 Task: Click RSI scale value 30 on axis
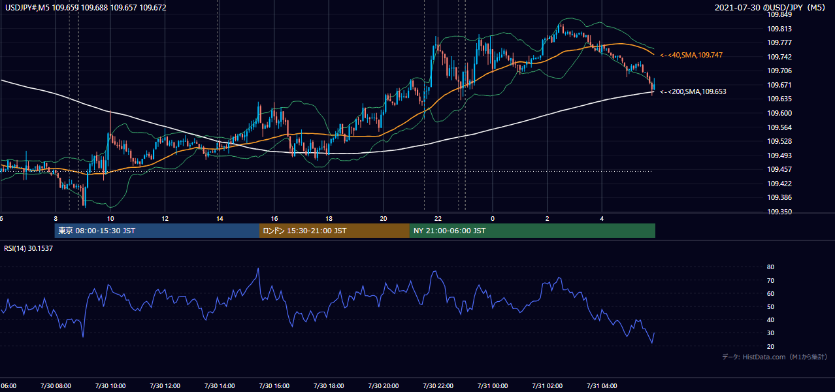point(771,333)
